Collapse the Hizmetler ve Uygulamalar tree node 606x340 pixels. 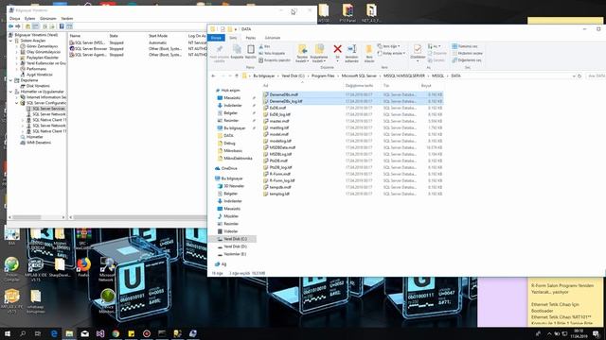(x=11, y=92)
